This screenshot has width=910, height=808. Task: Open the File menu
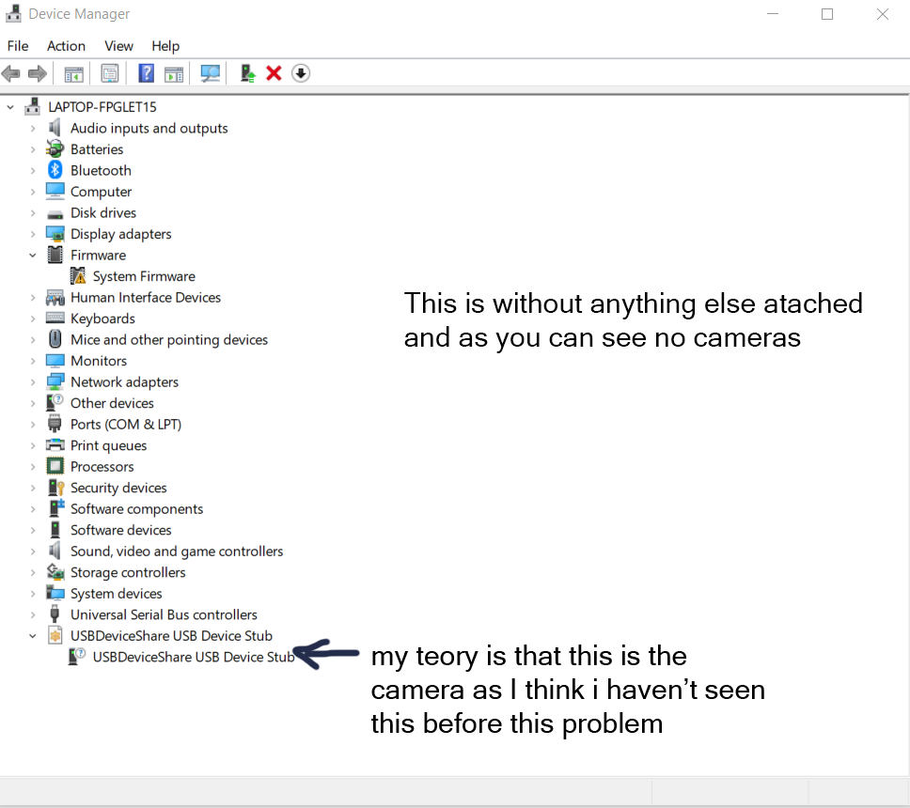click(18, 46)
